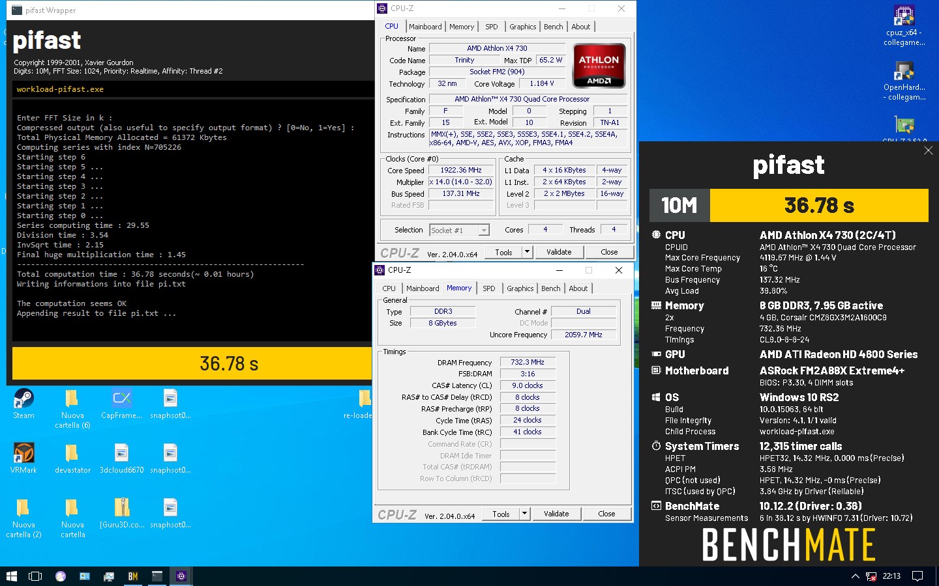Click Validate in the lower CPU-Z window
939x586 pixels.
pyautogui.click(x=556, y=514)
